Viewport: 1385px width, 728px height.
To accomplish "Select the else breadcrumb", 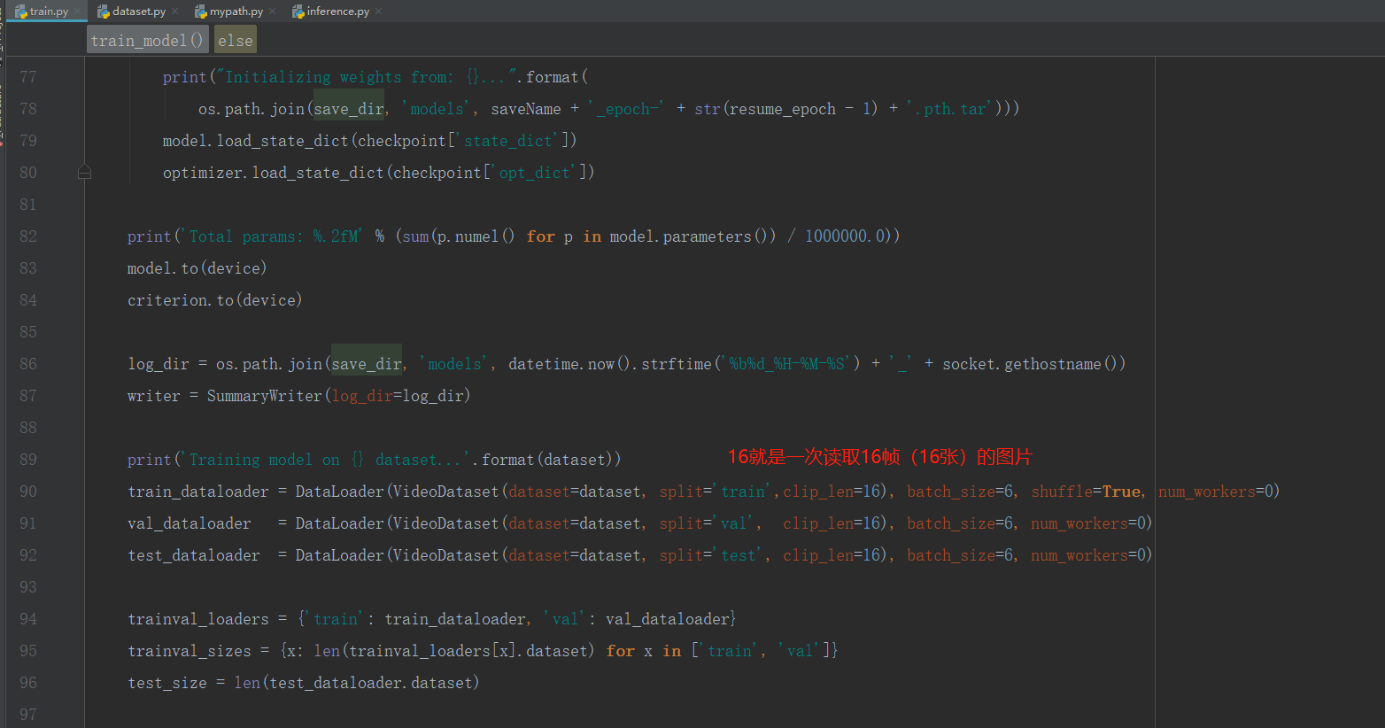I will pyautogui.click(x=236, y=40).
